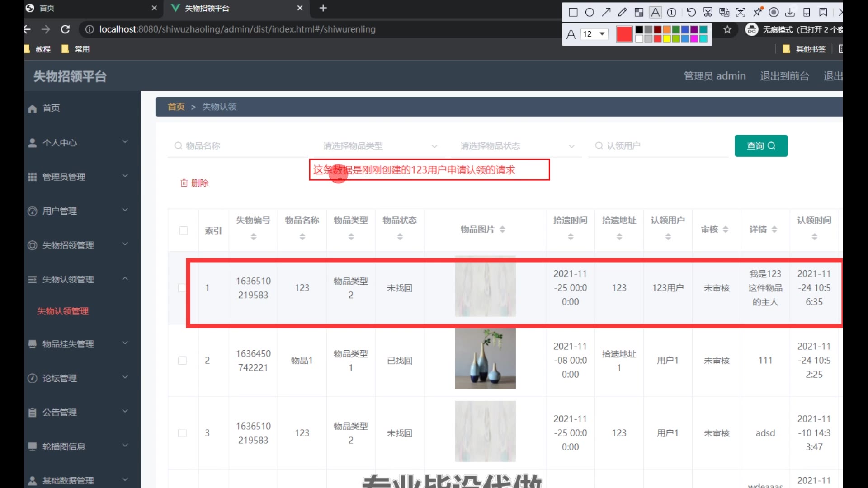
Task: Click the undo annotation icon
Action: coord(691,12)
